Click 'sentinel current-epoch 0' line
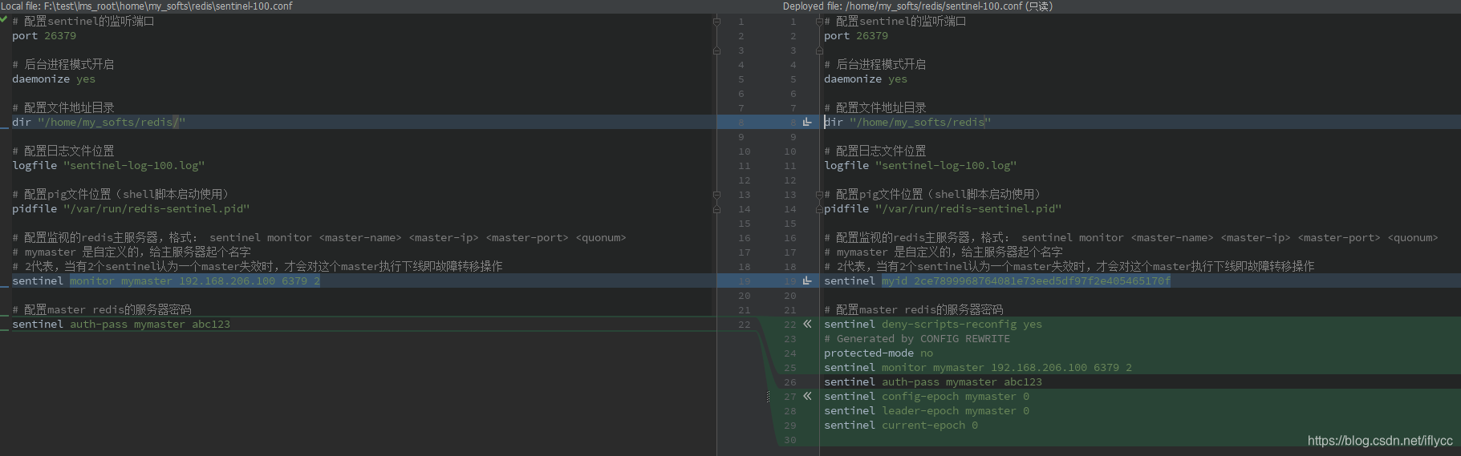1461x456 pixels. click(x=901, y=426)
